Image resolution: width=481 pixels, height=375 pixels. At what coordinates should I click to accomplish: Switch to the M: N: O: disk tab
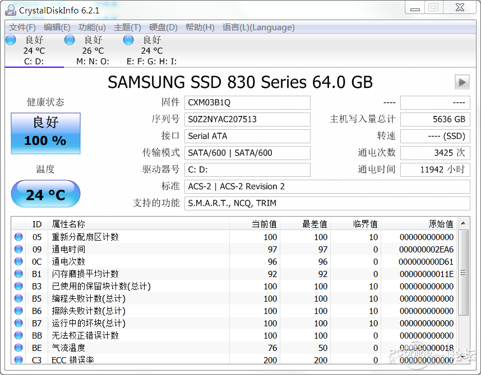tap(93, 50)
